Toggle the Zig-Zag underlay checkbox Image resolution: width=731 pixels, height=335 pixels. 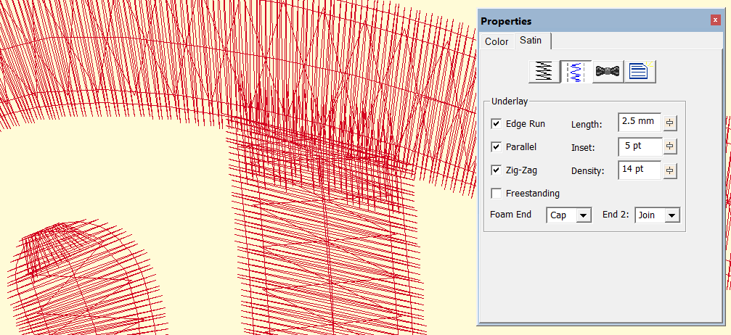click(x=497, y=170)
